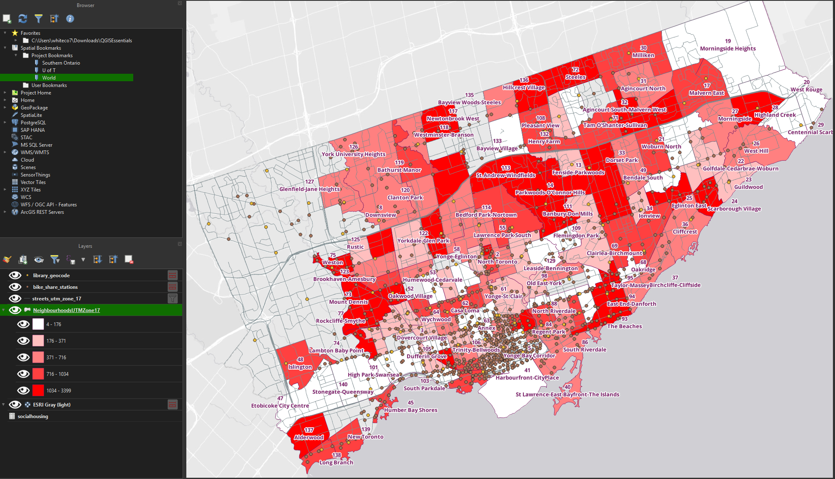Toggle visibility of ESRI Gray (light) layer
The image size is (835, 479).
15,404
